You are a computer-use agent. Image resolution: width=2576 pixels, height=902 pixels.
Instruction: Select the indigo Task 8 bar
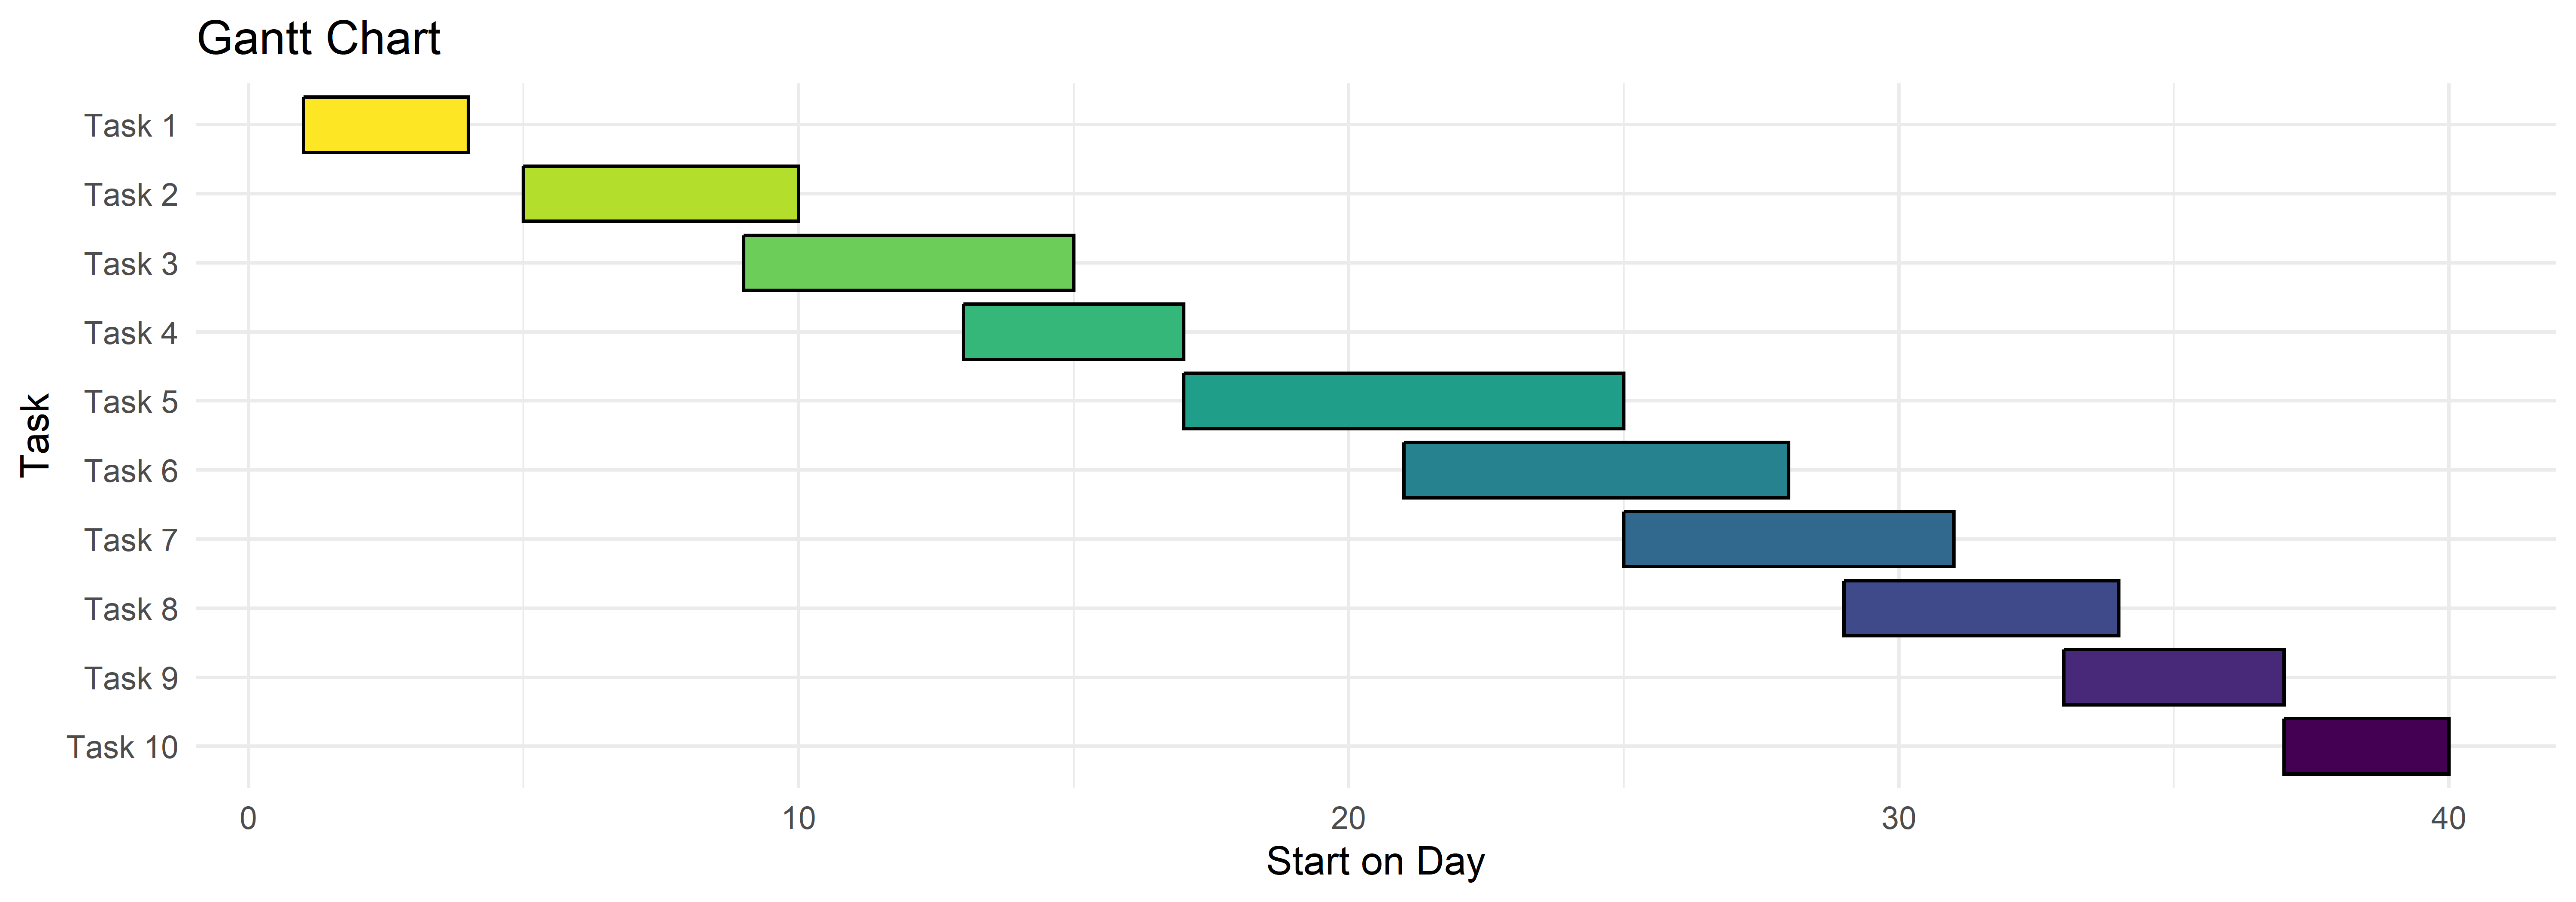tap(1981, 608)
